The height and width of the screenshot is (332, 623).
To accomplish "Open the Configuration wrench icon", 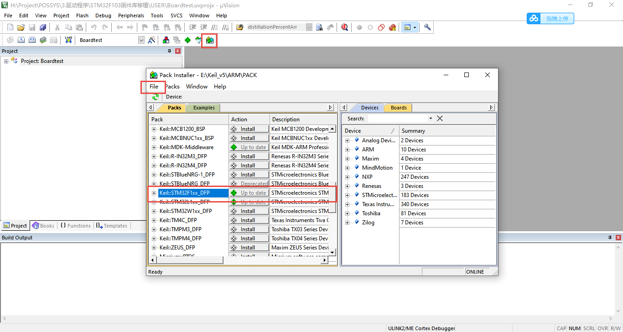I will coord(427,27).
